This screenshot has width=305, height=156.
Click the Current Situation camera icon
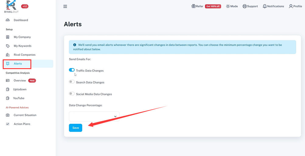tap(8, 115)
